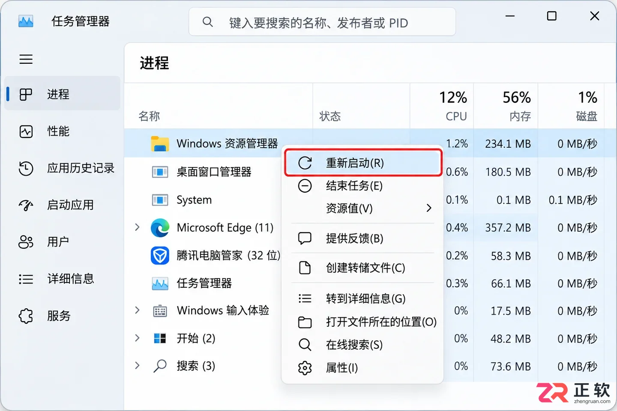The image size is (617, 411).
Task: Select 打开文件所在的位置(O) menu item
Action: [x=362, y=322]
